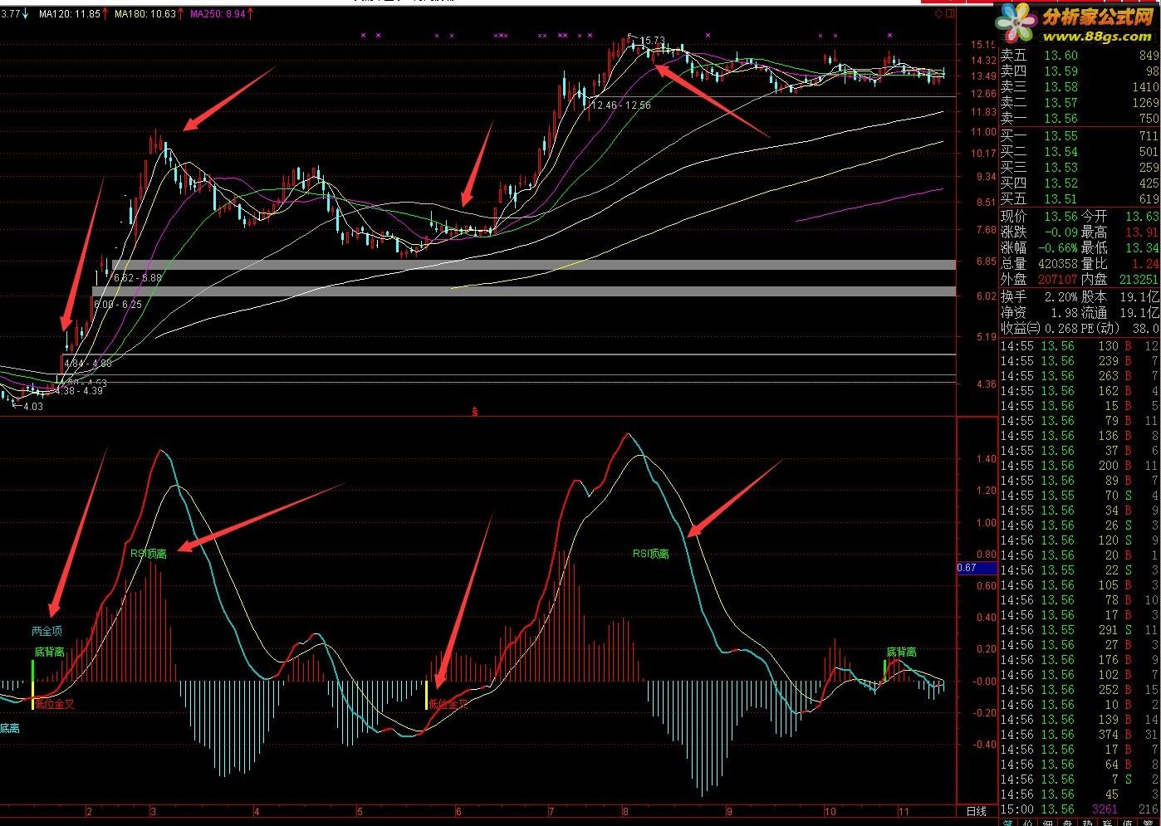Click the 买一 bid row at 13.55
Screen dimensions: 1161x826
coord(1080,136)
